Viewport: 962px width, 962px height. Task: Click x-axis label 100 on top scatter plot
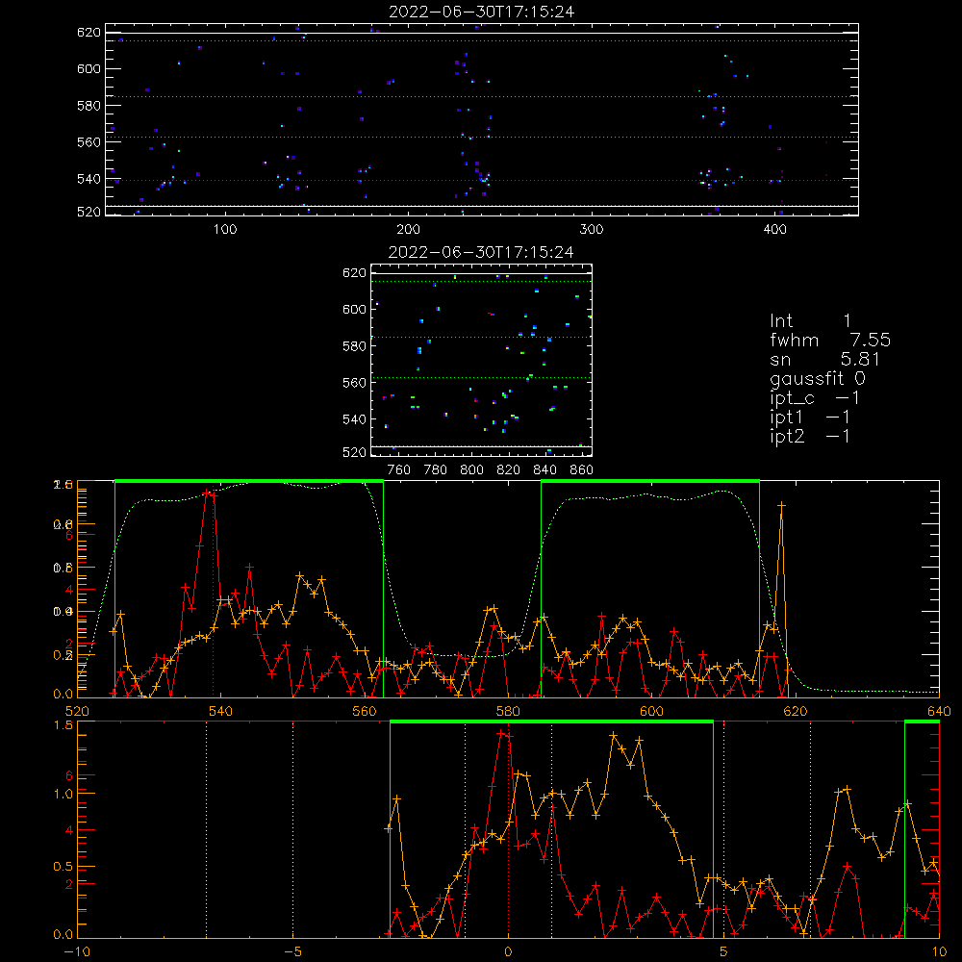(x=225, y=229)
